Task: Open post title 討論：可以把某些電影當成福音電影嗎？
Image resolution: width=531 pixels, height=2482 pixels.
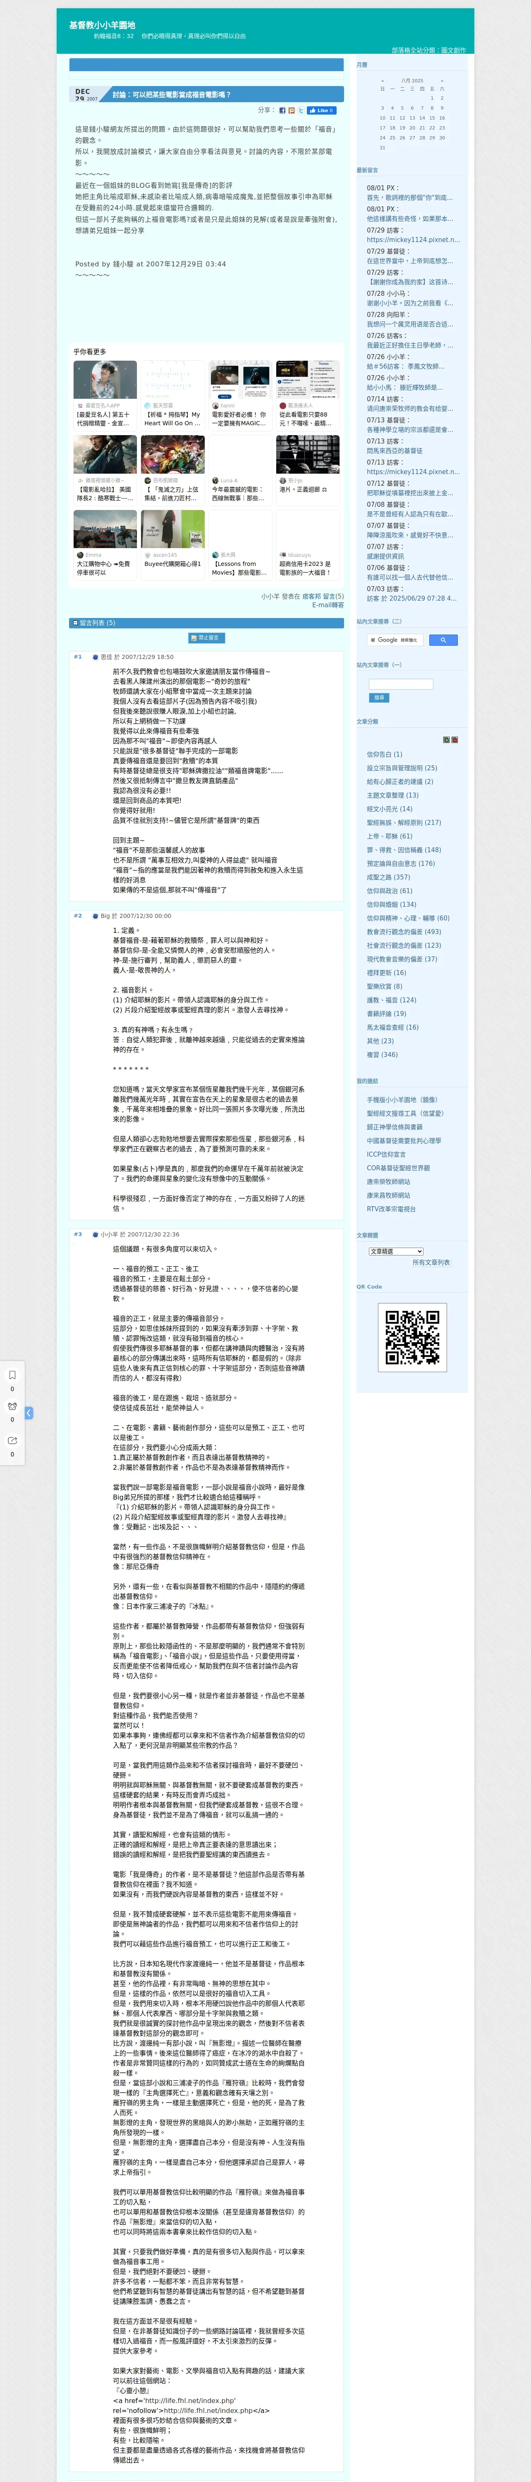Action: point(172,94)
